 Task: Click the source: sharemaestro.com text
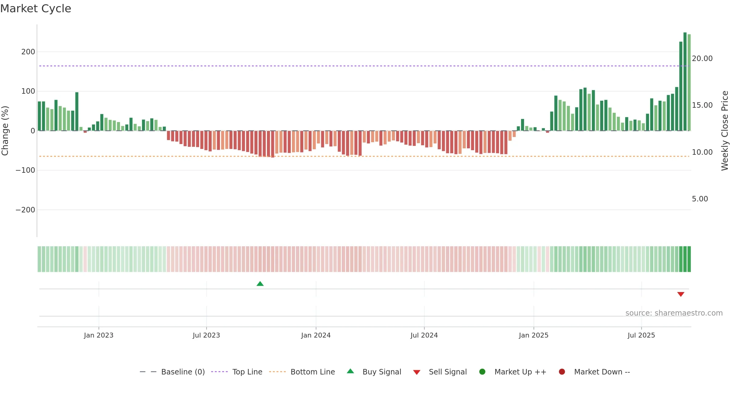[x=674, y=313]
